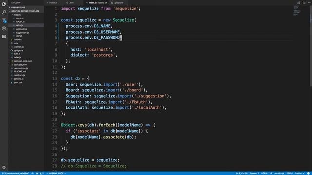The image size is (312, 175).
Task: Click the git branch name in status bar
Action: click(x=16, y=173)
